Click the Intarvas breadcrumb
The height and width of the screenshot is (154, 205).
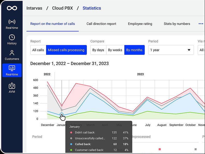point(34,8)
